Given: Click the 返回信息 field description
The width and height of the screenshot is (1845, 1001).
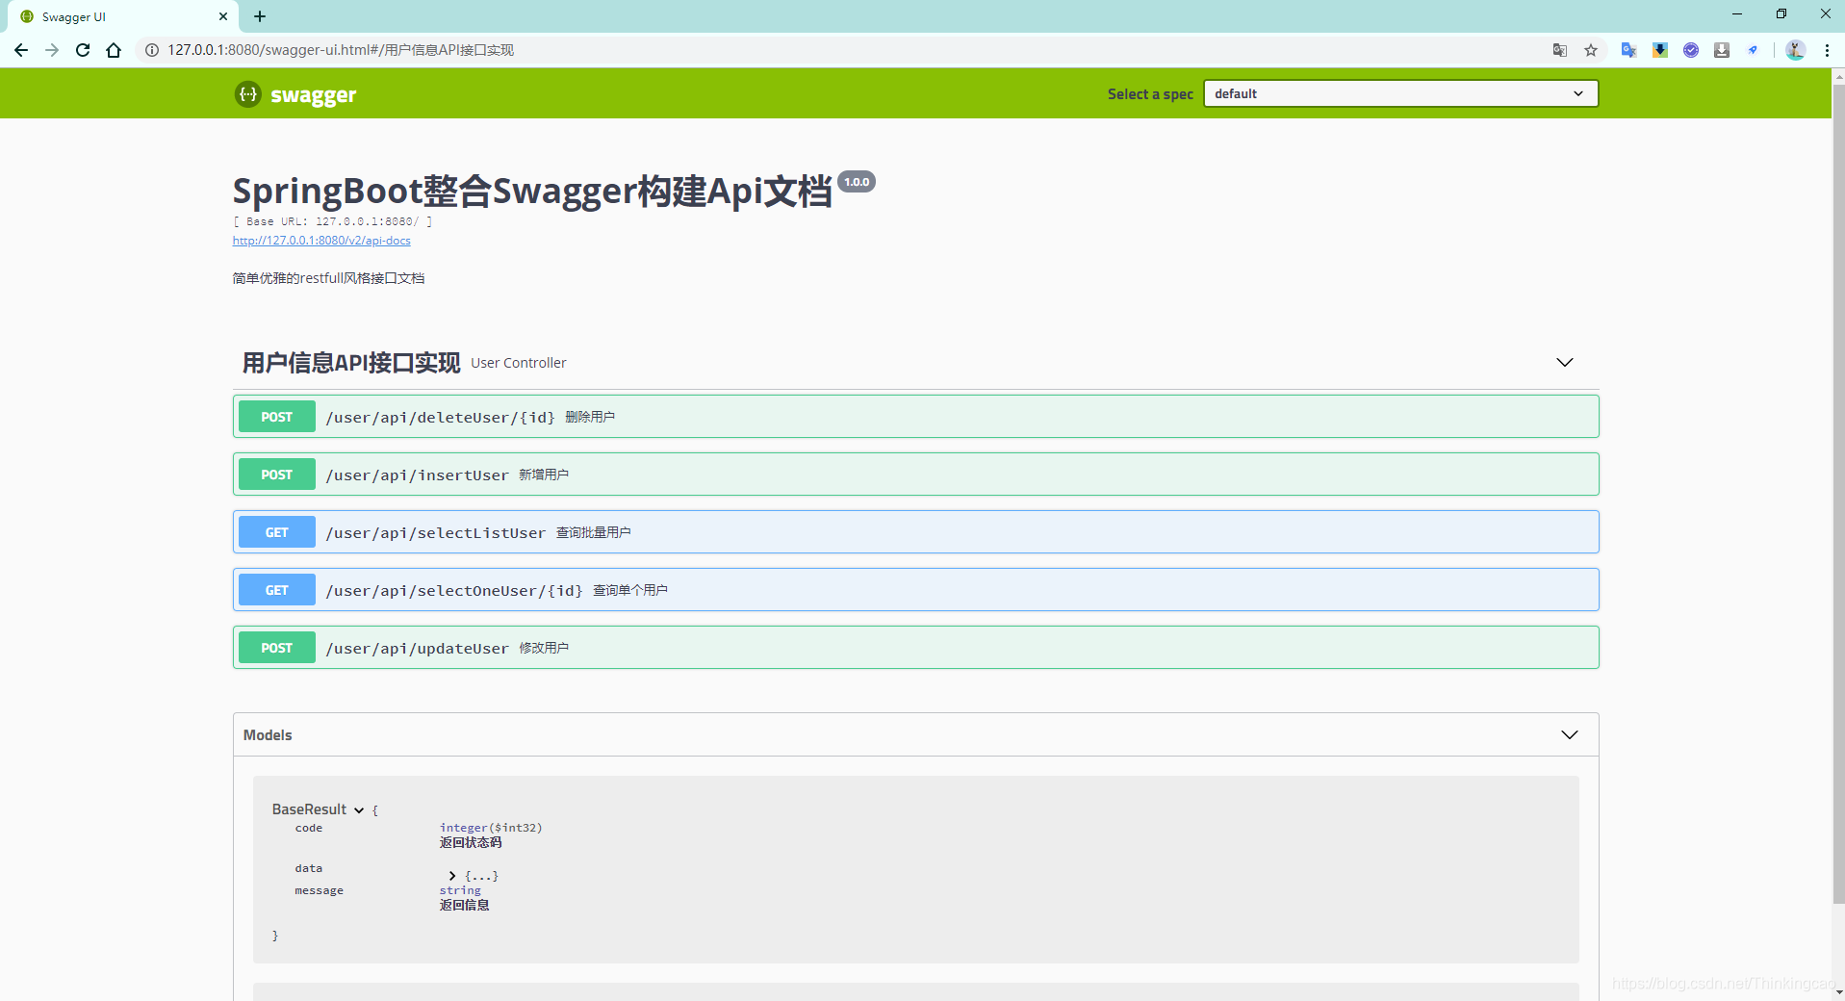Looking at the screenshot, I should click(x=465, y=905).
